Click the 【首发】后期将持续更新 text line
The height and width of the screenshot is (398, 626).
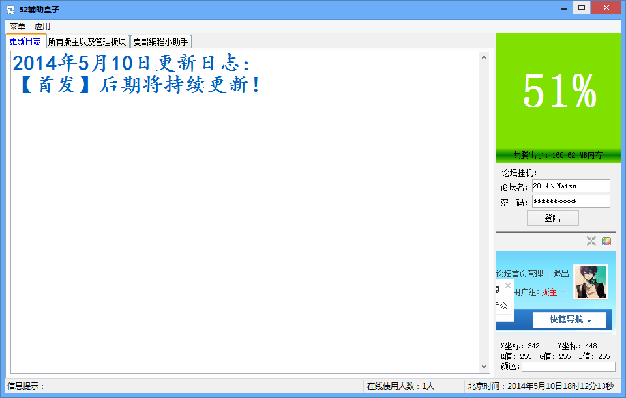tap(140, 85)
